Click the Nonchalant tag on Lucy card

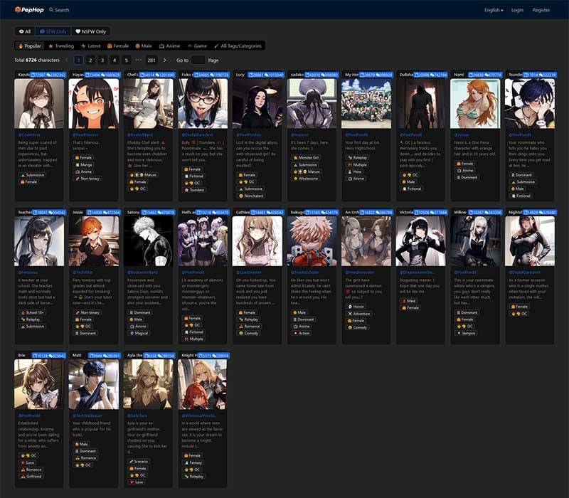[251, 196]
